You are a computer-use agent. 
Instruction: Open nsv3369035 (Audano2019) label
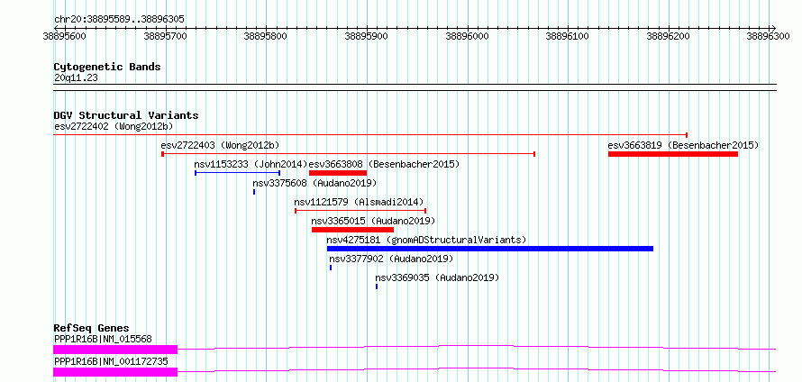(437, 277)
